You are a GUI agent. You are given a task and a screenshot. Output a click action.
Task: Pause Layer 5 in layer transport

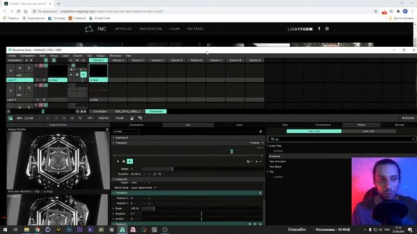(x=77, y=75)
